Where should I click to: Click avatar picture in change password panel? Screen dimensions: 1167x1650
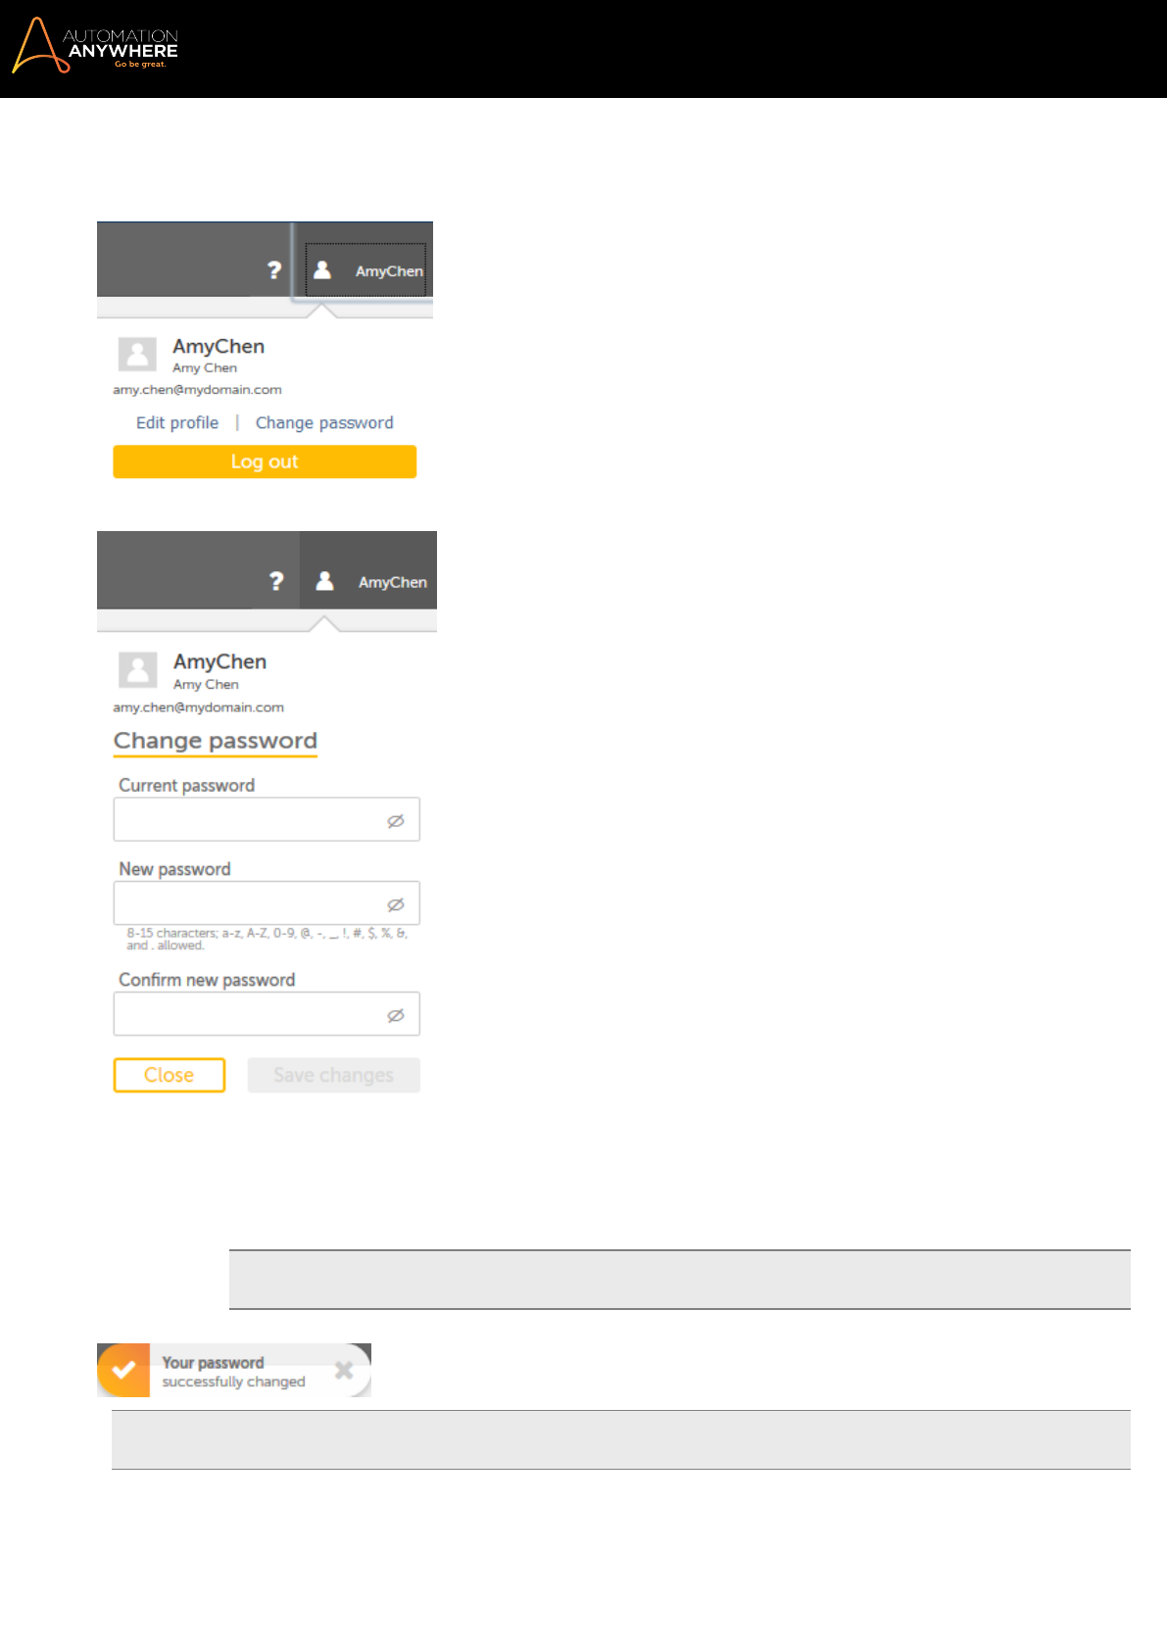pyautogui.click(x=138, y=670)
